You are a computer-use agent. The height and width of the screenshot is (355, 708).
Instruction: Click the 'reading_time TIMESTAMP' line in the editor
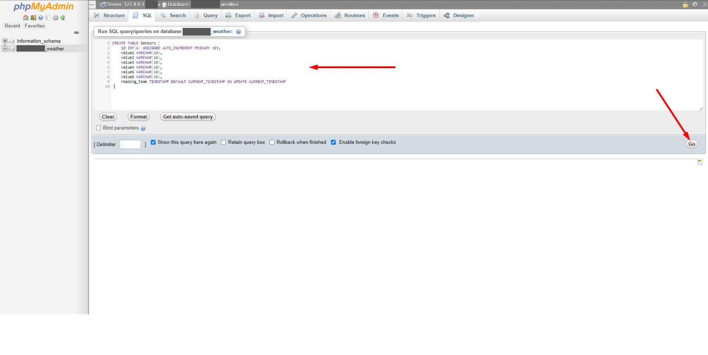click(203, 82)
